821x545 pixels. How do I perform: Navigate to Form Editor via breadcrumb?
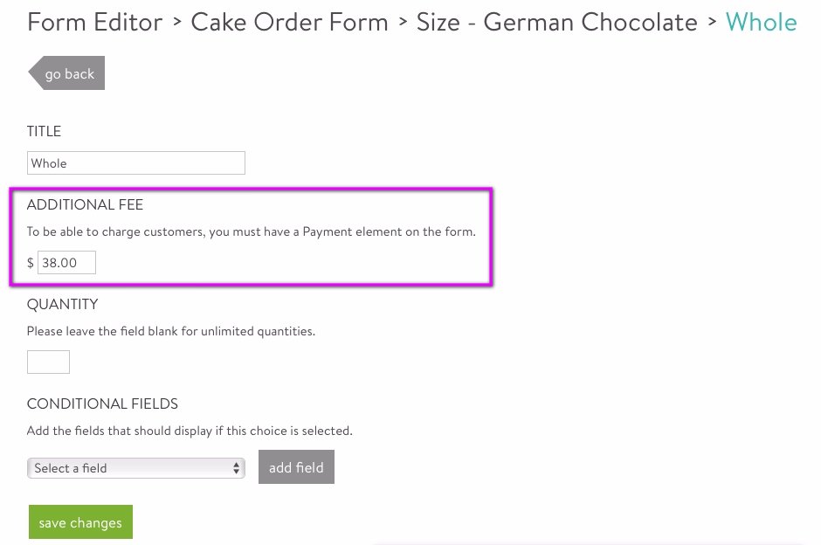(x=94, y=22)
